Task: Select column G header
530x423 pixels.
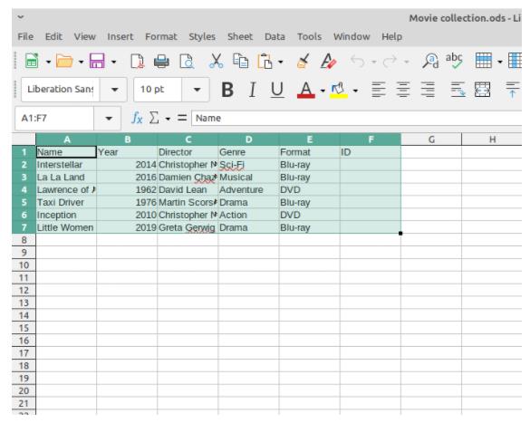Action: click(431, 139)
